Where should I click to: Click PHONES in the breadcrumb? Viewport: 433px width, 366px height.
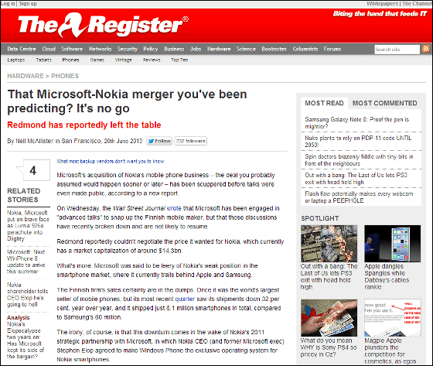[x=65, y=76]
